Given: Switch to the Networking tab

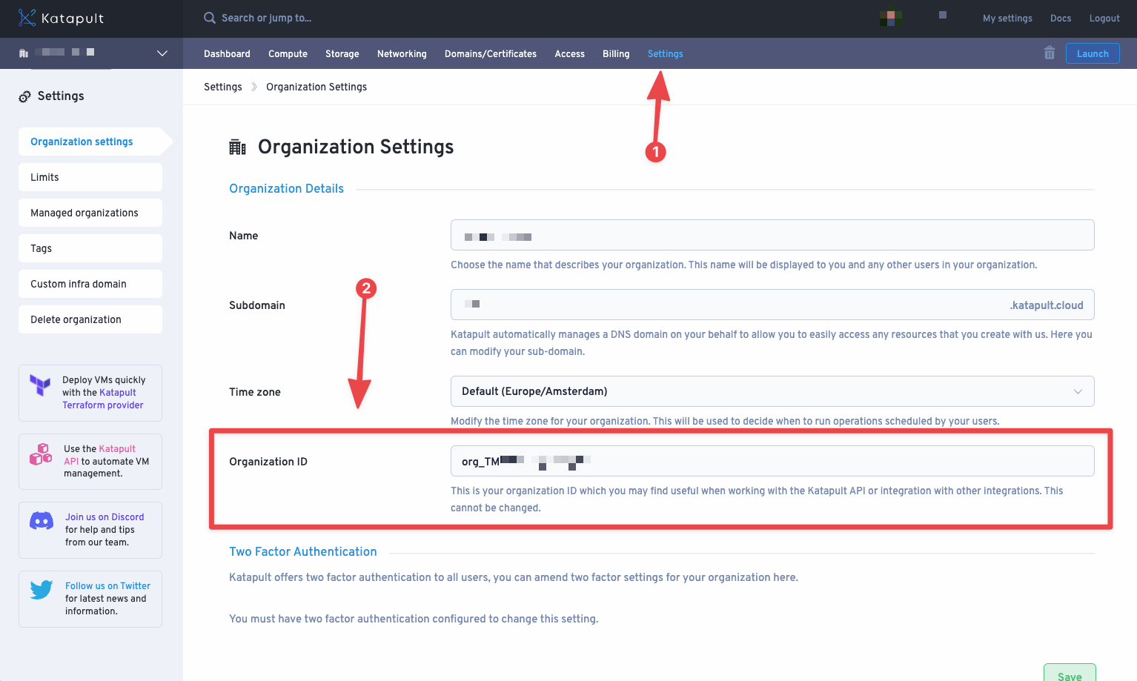Looking at the screenshot, I should point(402,54).
